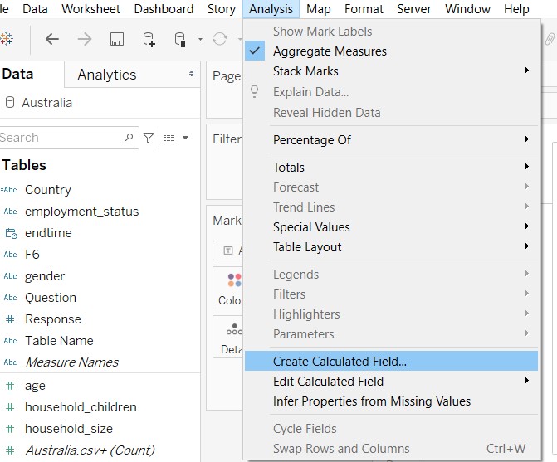The width and height of the screenshot is (557, 462).
Task: Click the Australia data source cylinder icon
Action: coord(10,103)
